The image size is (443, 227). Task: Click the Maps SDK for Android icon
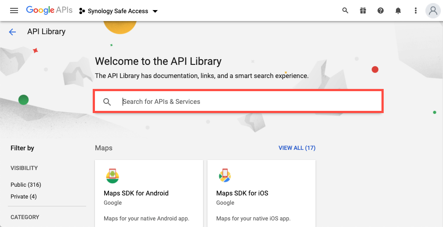pos(113,176)
